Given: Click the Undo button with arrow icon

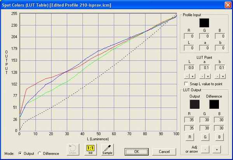Looking at the screenshot, I should coord(73,150).
